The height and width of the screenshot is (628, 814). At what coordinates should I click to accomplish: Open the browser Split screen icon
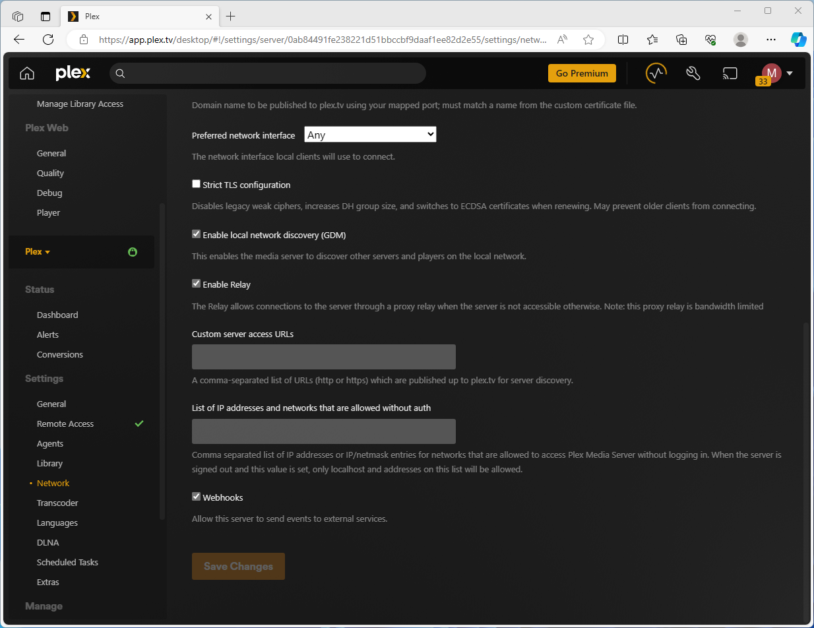[623, 40]
